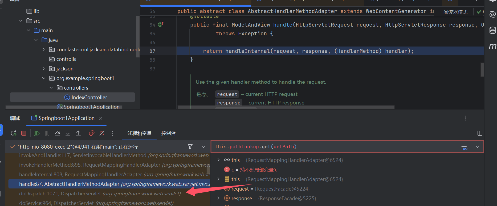Screen dimensions: 497x206
Task: Select frame handle:87 AbstractHandlerMethodAdapter
Action: tap(109, 184)
